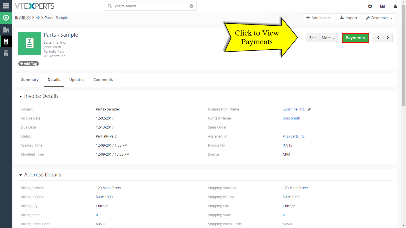Click in the Type to search field
406x228 pixels.
click(151, 6)
